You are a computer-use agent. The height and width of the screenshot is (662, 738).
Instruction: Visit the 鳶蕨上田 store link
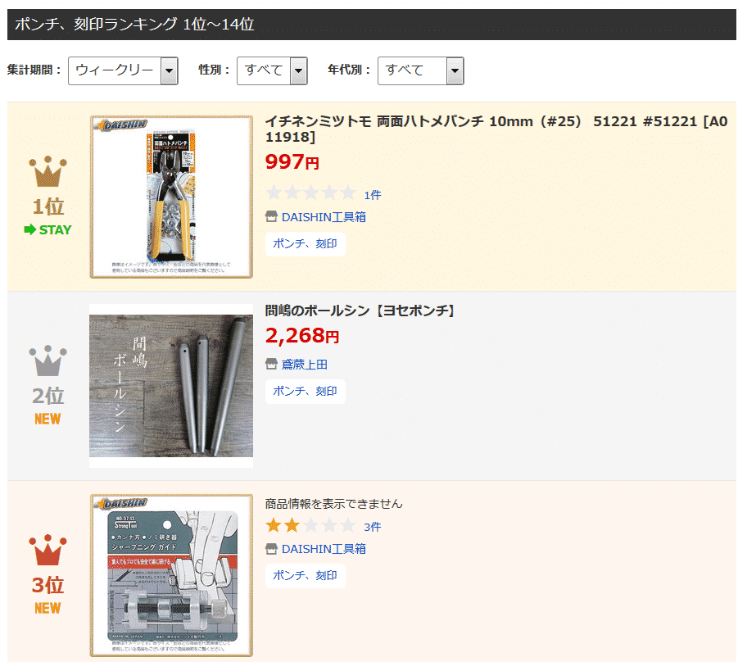(x=304, y=365)
